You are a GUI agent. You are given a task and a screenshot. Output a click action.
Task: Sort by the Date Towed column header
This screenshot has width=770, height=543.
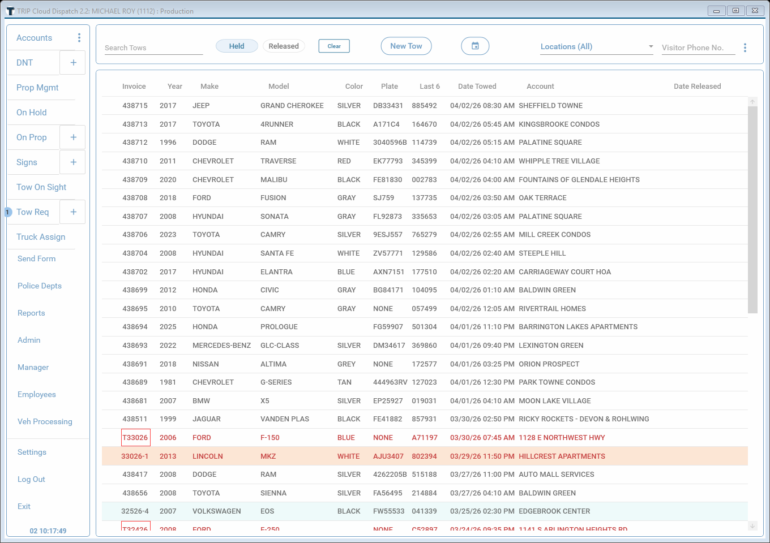pos(477,87)
